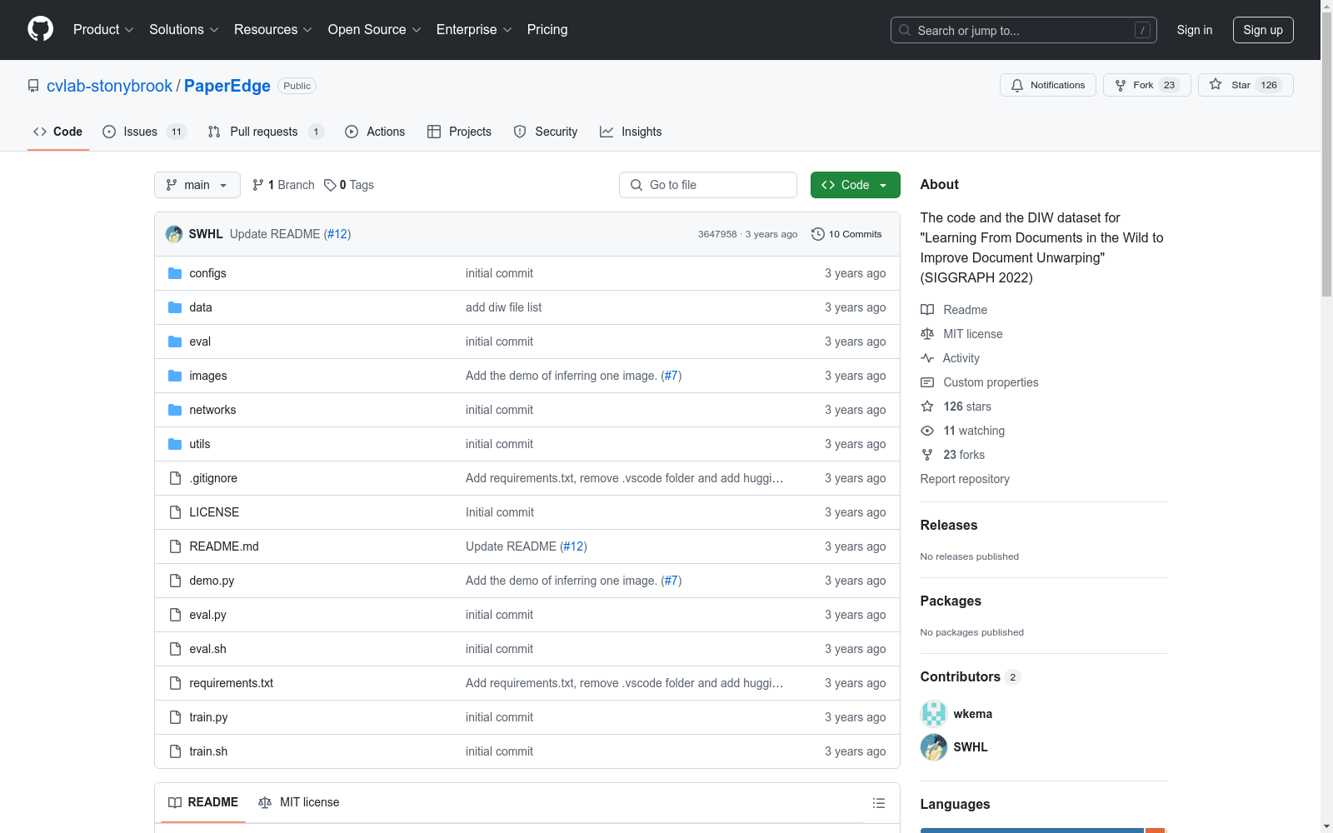Image resolution: width=1333 pixels, height=833 pixels.
Task: Open the green Code dropdown button
Action: [855, 185]
